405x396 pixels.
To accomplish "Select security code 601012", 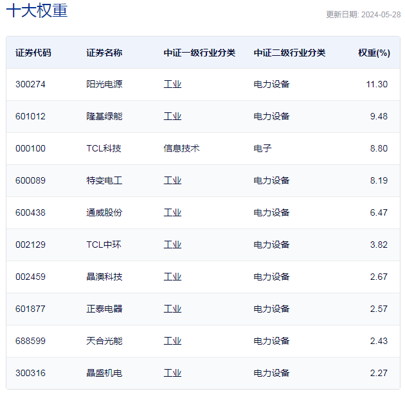I will pos(30,116).
